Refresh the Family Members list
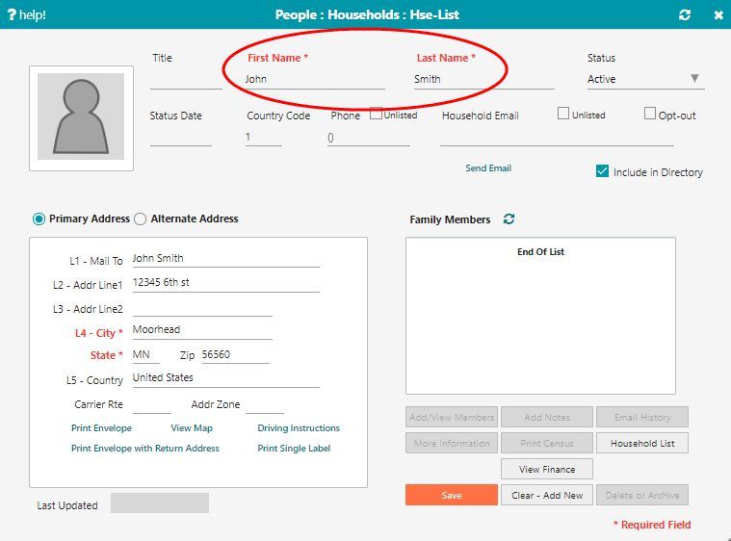The width and height of the screenshot is (731, 541). pos(509,219)
